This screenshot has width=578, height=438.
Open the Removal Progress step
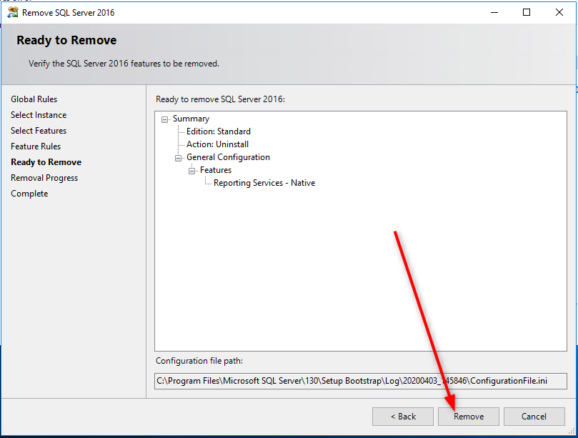point(44,177)
